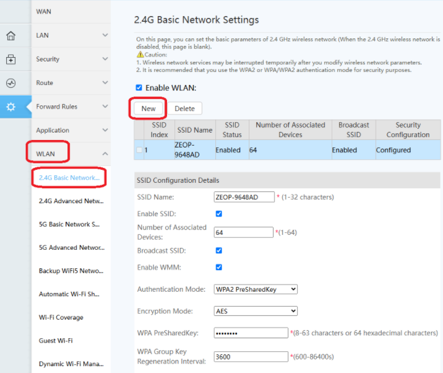Click the New SSID button
The height and width of the screenshot is (373, 443).
(x=148, y=108)
